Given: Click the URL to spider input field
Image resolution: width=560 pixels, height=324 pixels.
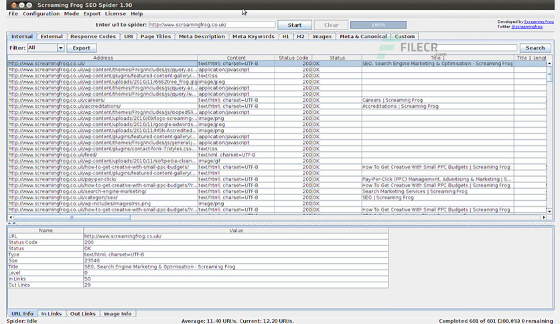Looking at the screenshot, I should click(212, 25).
